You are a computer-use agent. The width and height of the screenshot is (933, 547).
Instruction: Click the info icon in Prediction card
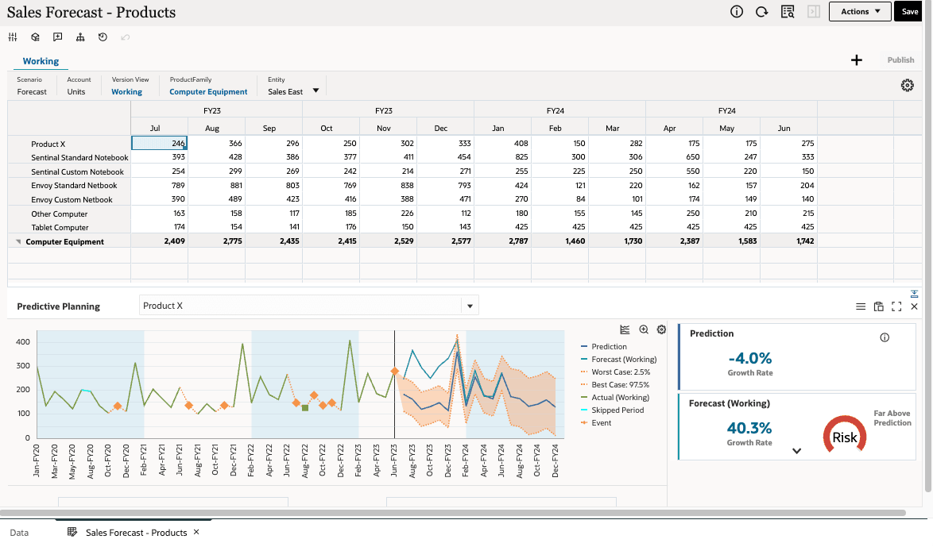tap(885, 337)
